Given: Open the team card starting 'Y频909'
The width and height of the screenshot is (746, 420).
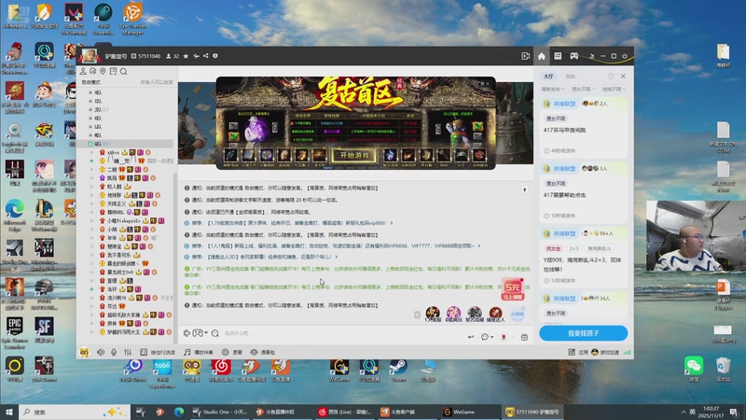Looking at the screenshot, I should (x=584, y=258).
